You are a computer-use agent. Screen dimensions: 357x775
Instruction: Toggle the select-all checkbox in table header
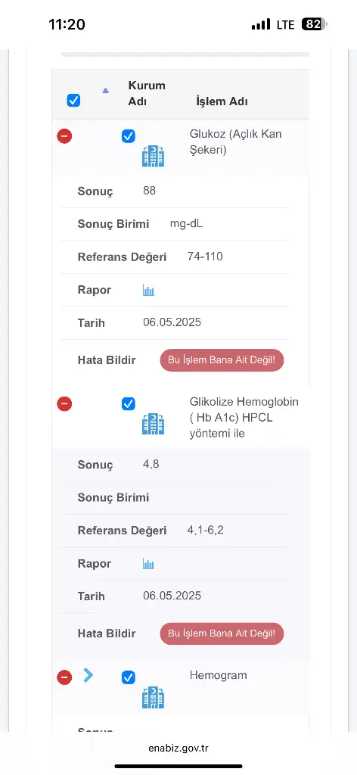[x=73, y=101]
